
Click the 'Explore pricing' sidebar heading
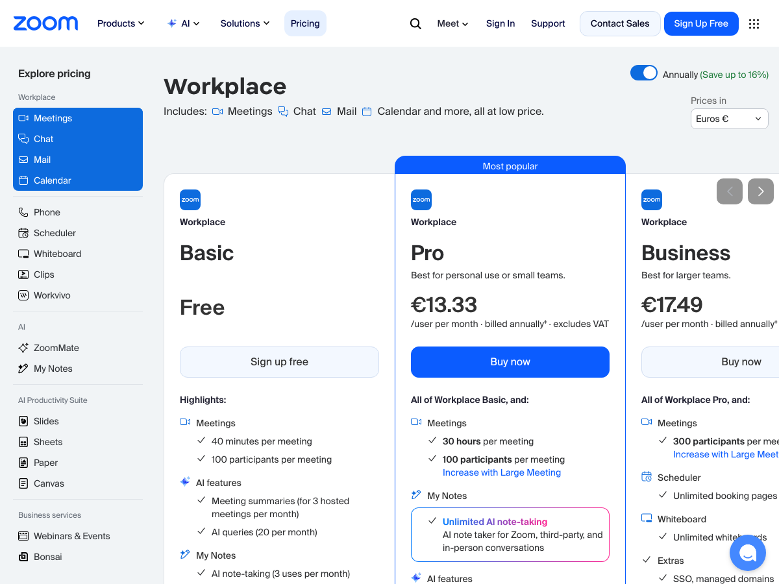[55, 73]
